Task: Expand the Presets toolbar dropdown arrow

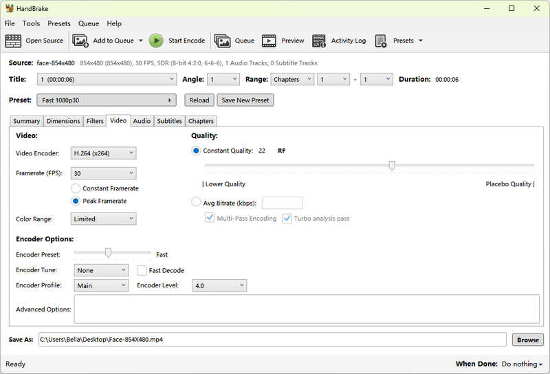Action: 421,41
